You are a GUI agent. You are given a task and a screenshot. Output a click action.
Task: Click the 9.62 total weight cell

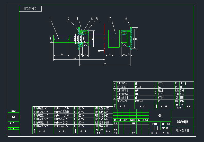tap(101, 119)
